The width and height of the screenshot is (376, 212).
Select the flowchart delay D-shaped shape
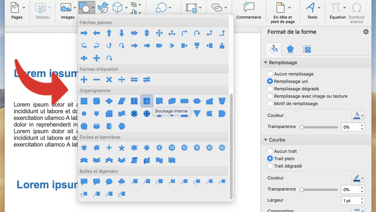click(222, 114)
